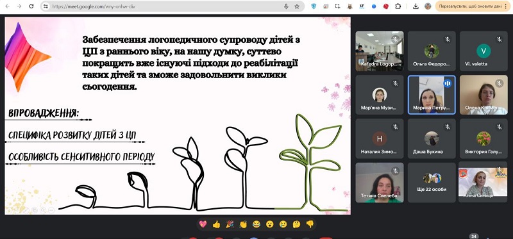This screenshot has height=239, width=513.
Task: Click the V avatar of Vi. valetta
Action: coord(484,51)
